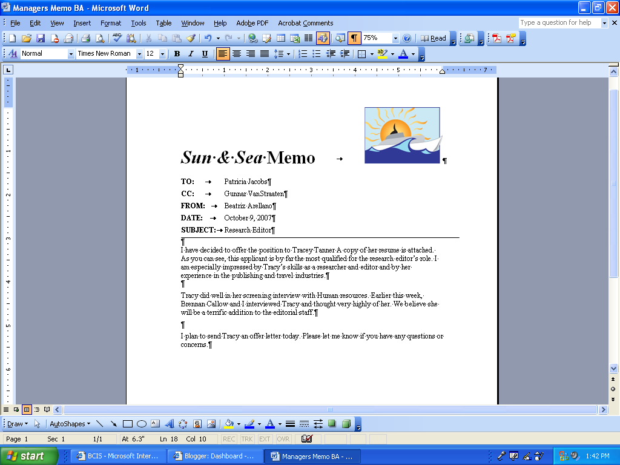Toggle Bold formatting

point(177,54)
